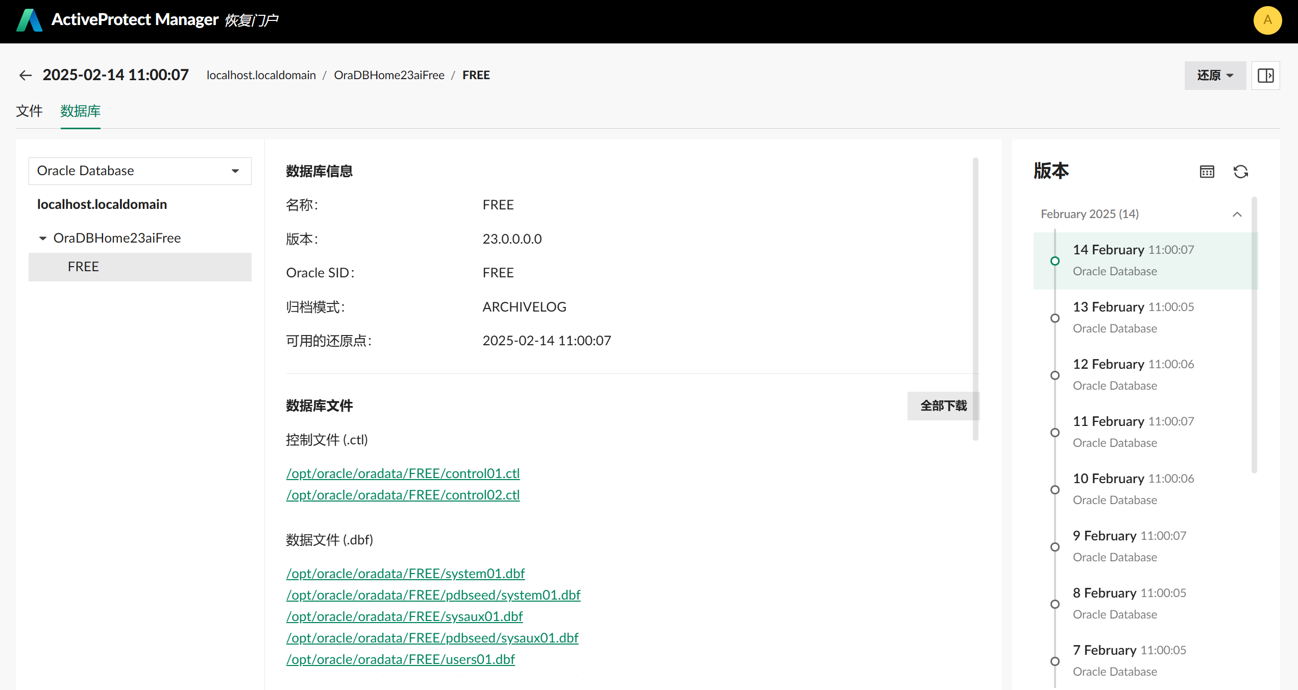Go back using the left arrow icon
This screenshot has width=1298, height=690.
[x=26, y=76]
